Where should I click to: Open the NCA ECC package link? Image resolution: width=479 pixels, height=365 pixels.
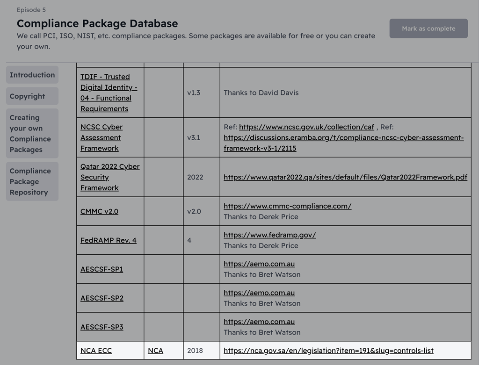click(x=95, y=351)
